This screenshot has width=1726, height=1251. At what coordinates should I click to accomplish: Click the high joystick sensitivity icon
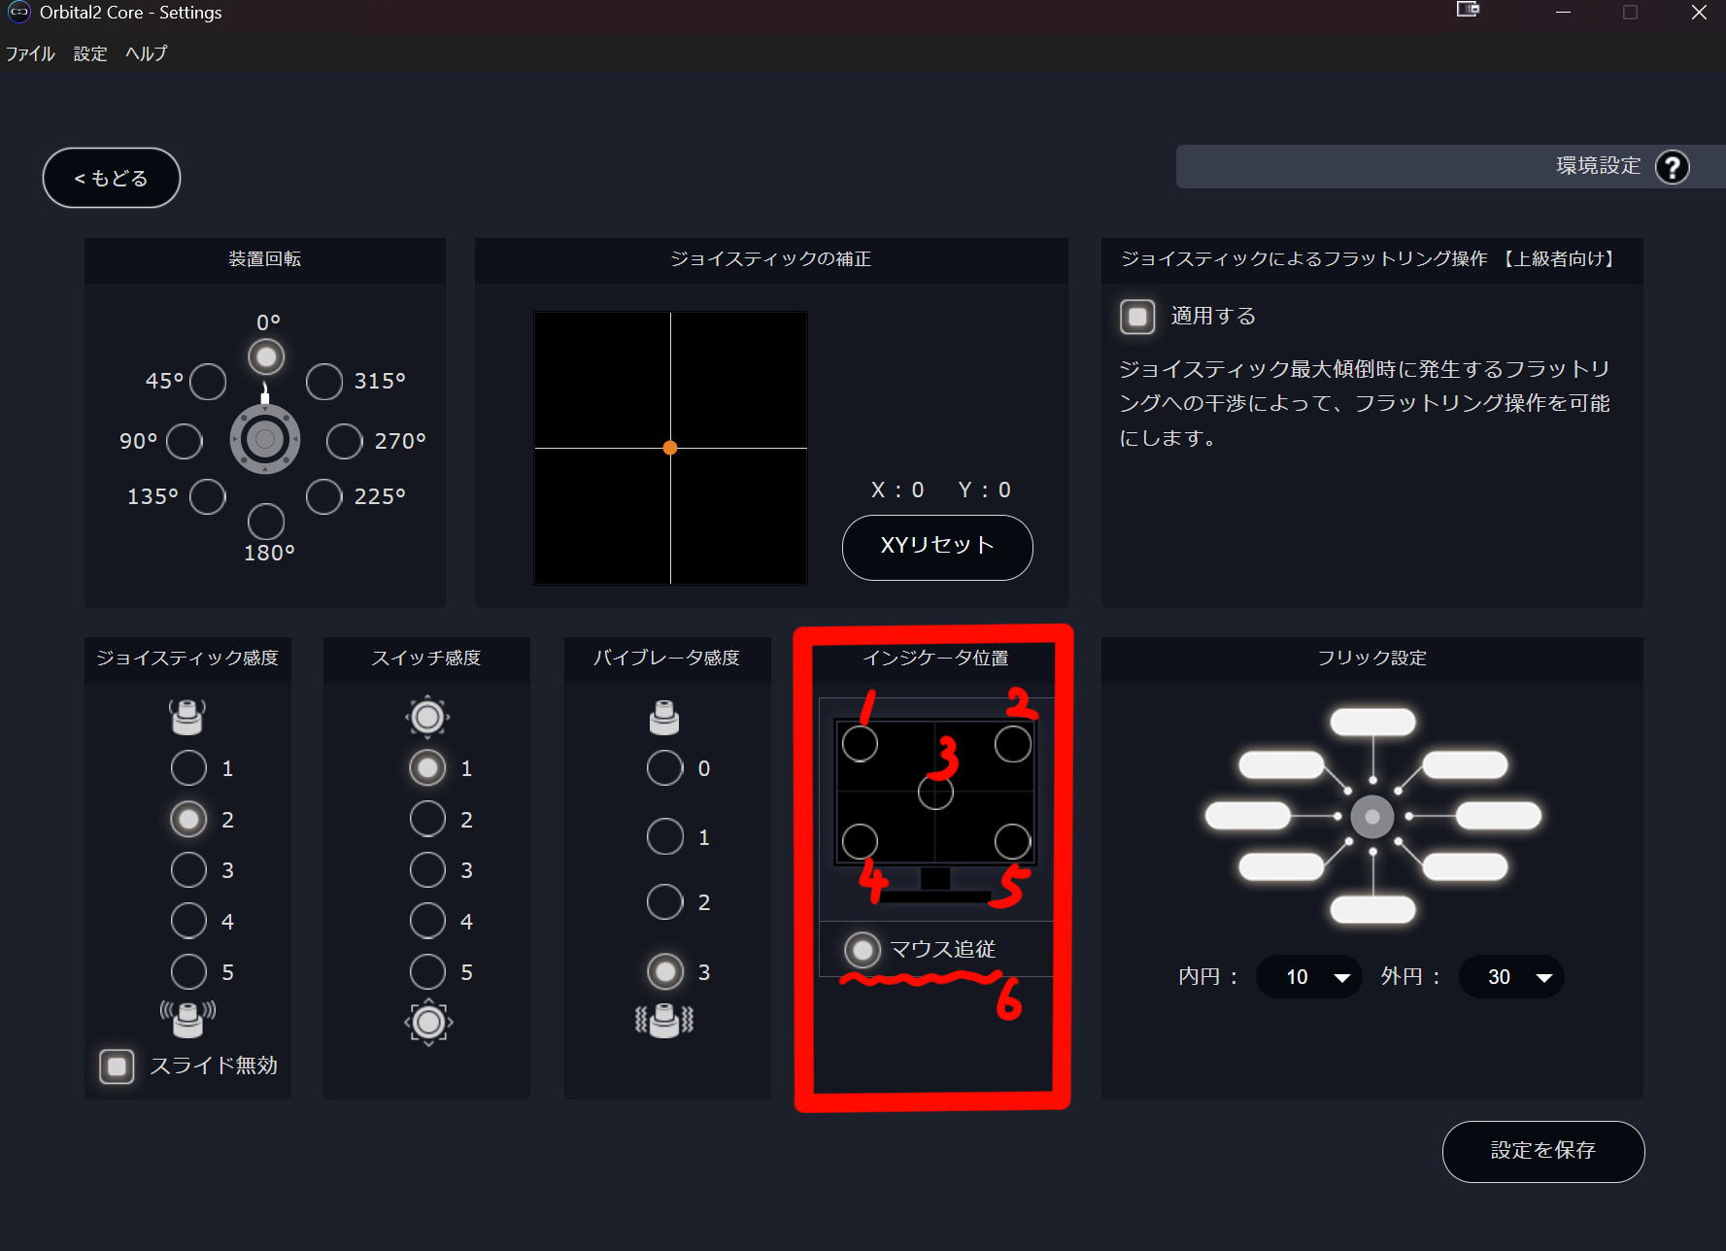click(187, 1018)
